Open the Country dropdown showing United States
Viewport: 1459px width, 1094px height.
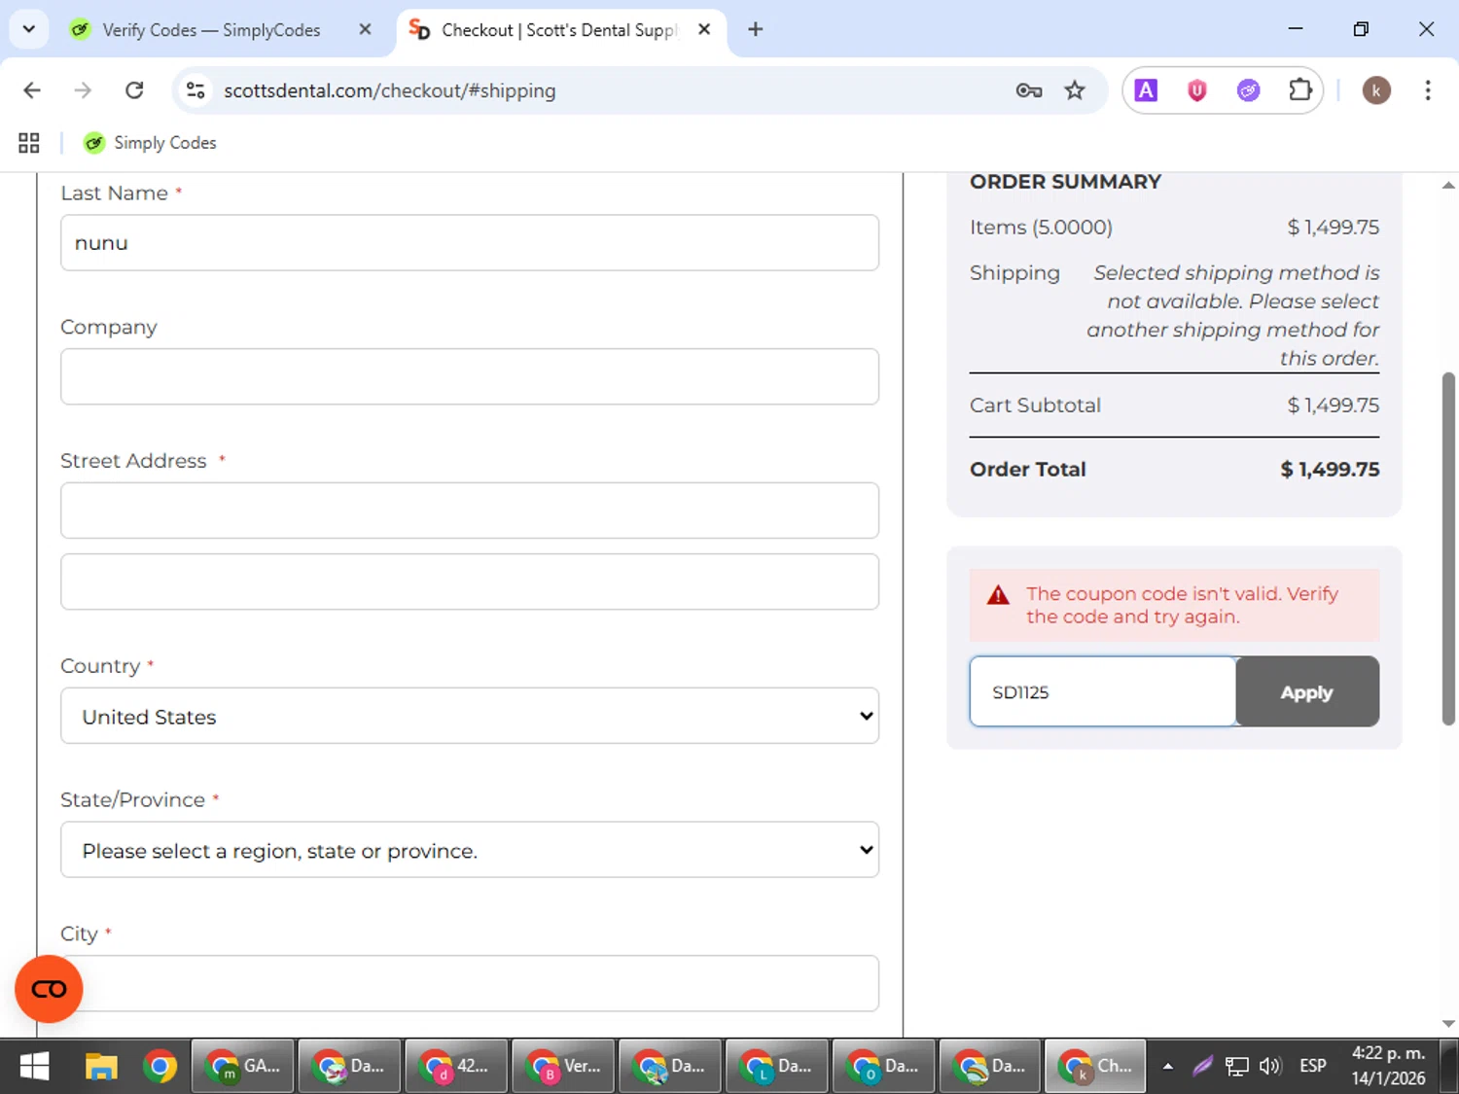[x=470, y=716]
